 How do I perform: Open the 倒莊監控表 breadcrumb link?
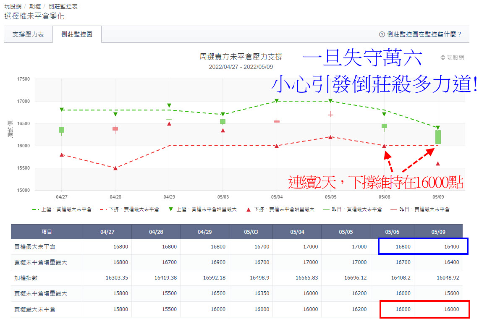[x=63, y=6]
